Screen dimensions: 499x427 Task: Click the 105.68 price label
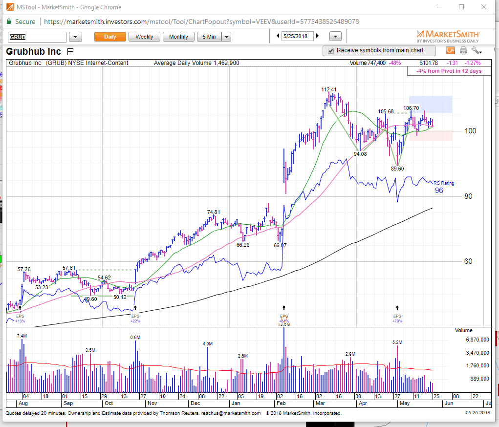coord(386,112)
